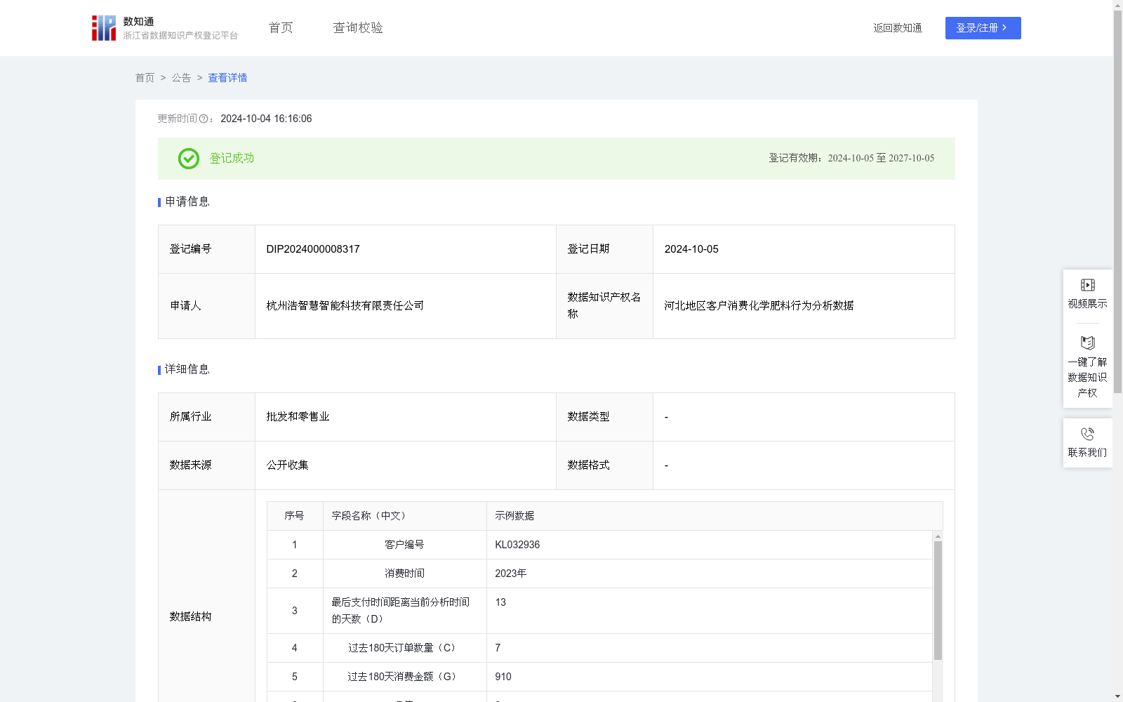
Task: Select the sample value 2023年
Action: pyautogui.click(x=510, y=574)
